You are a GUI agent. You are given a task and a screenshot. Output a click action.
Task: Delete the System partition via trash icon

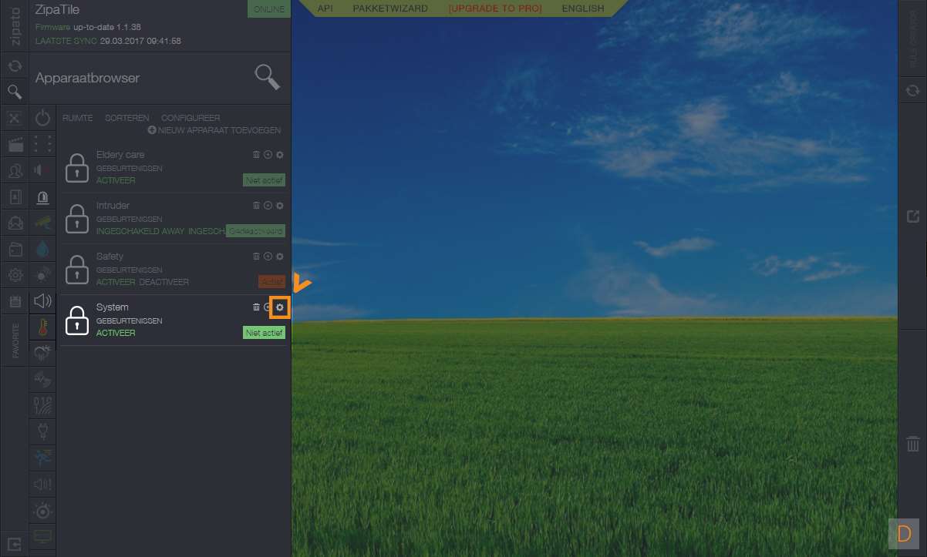256,307
